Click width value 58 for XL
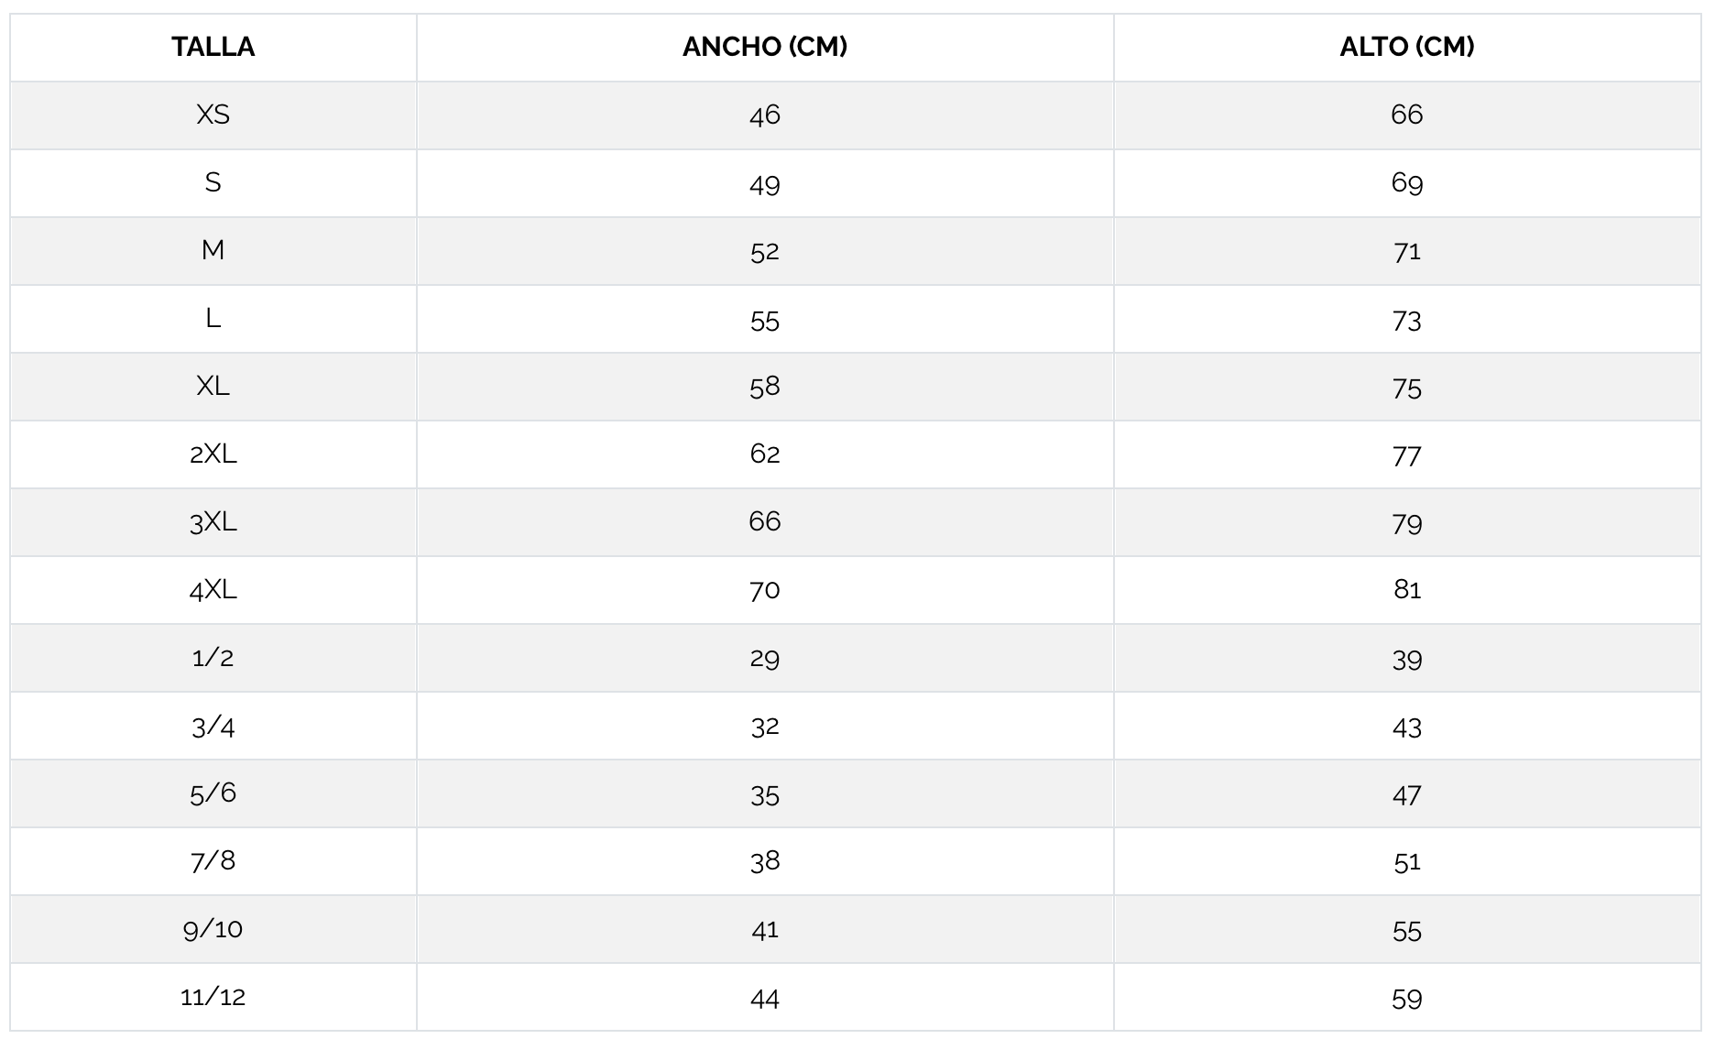Viewport: 1715px width, 1050px height. 765,386
